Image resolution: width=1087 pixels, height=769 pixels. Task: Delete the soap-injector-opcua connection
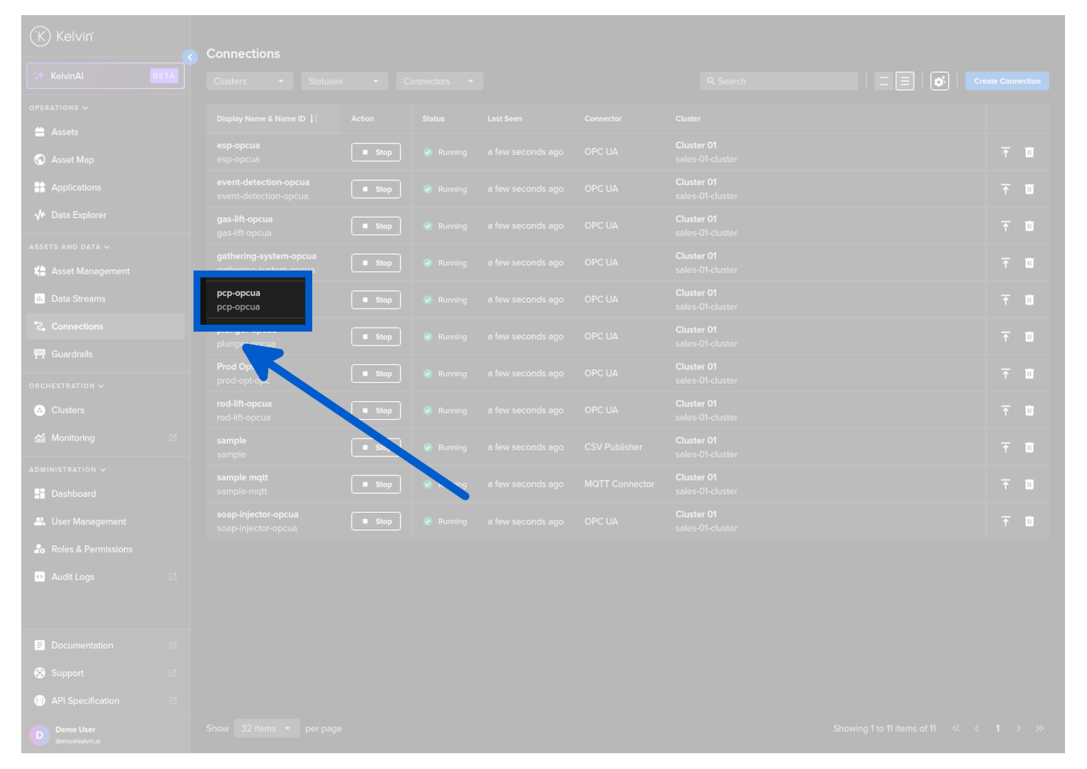(x=1029, y=521)
